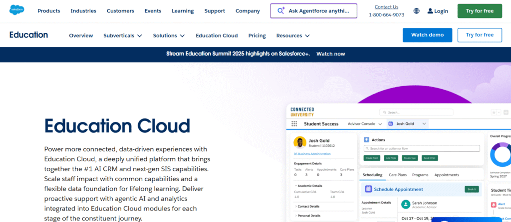Expand the Subverticals dropdown menu
The image size is (511, 222).
123,36
